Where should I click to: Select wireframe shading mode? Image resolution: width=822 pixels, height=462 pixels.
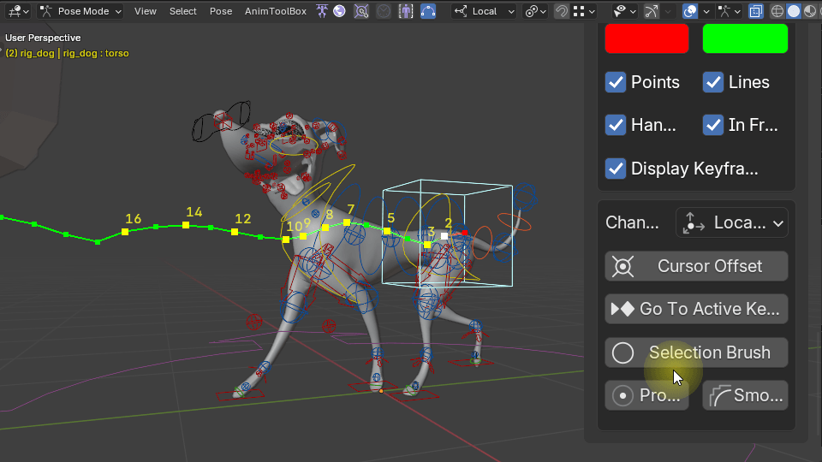pos(777,11)
